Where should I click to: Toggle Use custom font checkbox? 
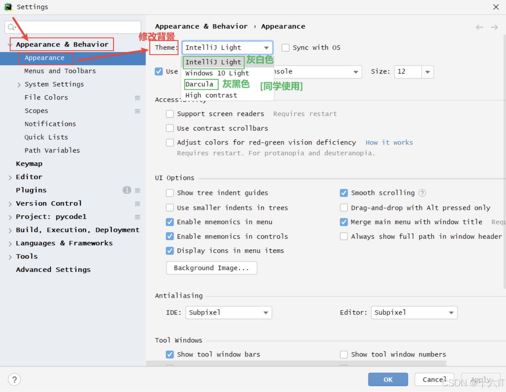point(159,71)
